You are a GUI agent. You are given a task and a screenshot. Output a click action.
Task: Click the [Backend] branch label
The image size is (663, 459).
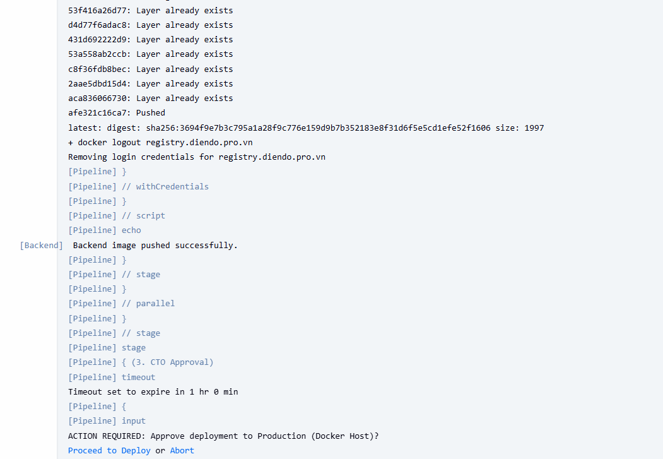[x=41, y=245]
